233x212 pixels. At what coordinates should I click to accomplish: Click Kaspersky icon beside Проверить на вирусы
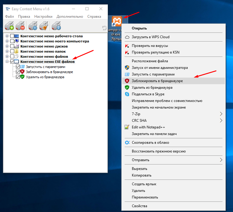tap(127, 46)
